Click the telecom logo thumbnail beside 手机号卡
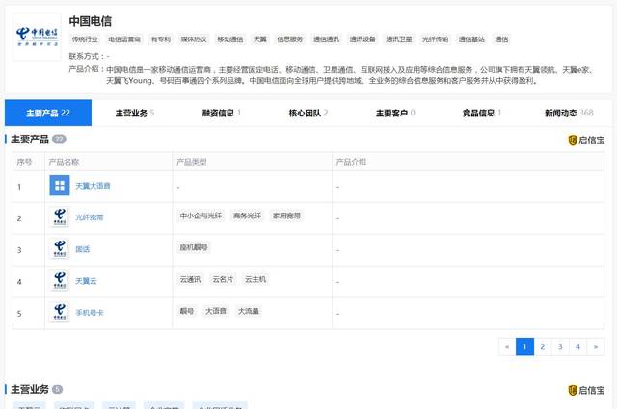 pos(60,313)
